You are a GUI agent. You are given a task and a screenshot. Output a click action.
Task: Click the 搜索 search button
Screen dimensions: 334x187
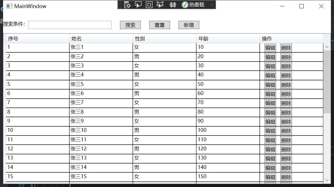tap(130, 25)
